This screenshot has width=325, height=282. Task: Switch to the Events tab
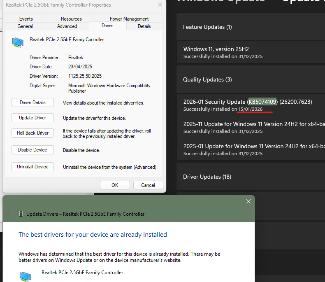[26, 19]
